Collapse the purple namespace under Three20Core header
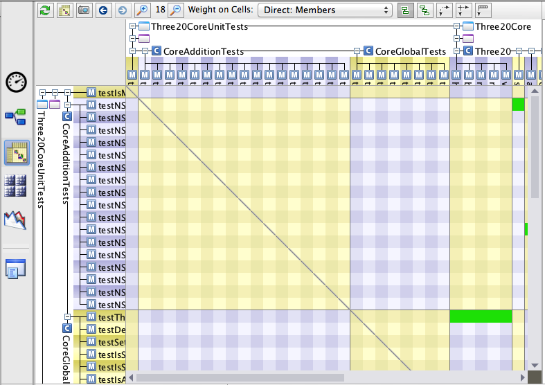545x385 pixels. (x=457, y=39)
